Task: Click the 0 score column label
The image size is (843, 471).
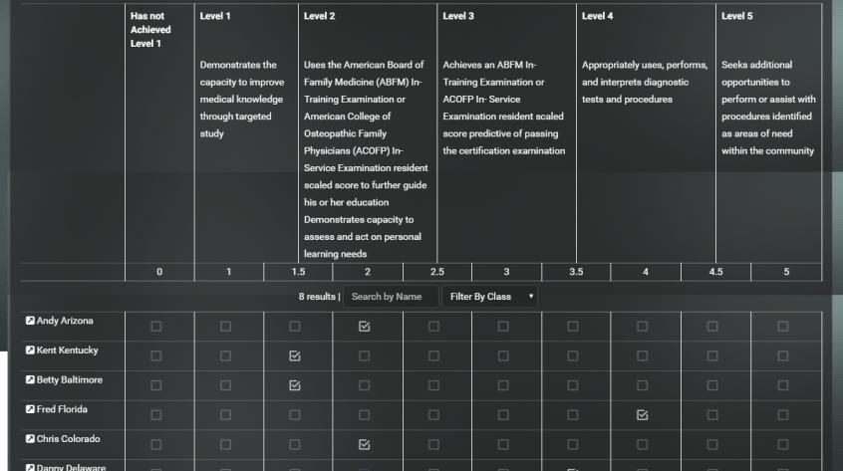Action: (159, 272)
